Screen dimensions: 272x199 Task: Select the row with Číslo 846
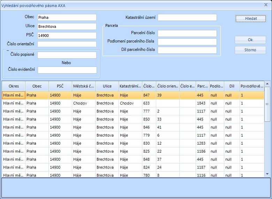tap(133, 127)
